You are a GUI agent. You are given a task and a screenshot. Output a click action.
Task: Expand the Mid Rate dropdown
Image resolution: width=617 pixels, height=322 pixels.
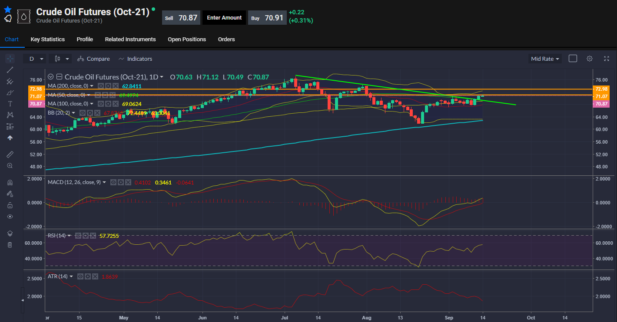coord(545,59)
